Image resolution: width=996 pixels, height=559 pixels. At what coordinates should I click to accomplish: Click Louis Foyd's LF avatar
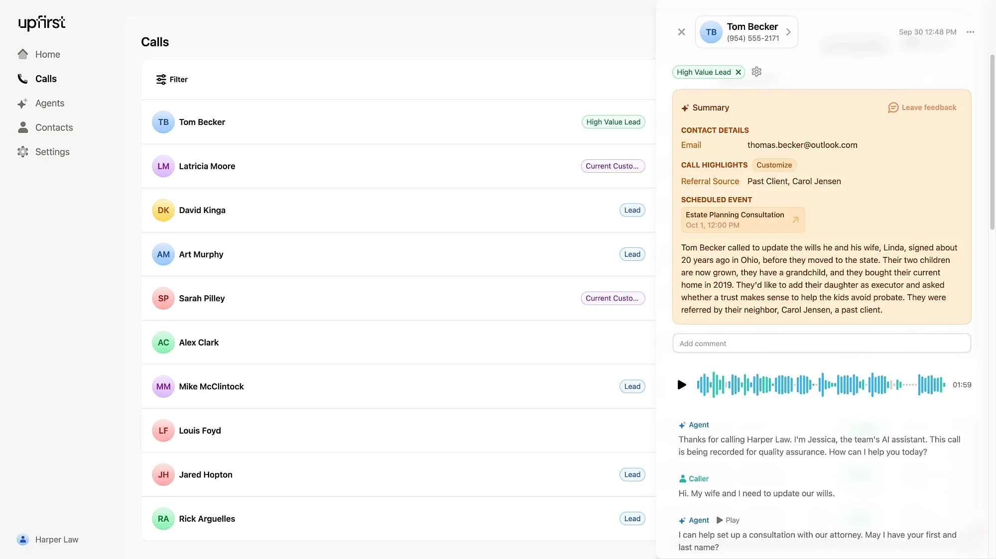(x=163, y=431)
